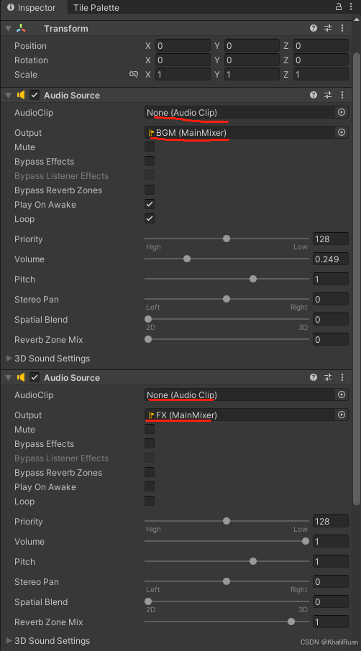Check Play On Awake for FX source
This screenshot has height=651, width=361.
150,486
